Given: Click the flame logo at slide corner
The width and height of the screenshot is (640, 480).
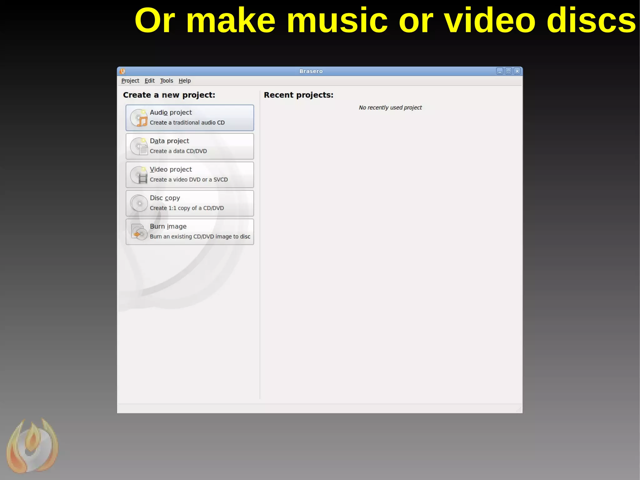Looking at the screenshot, I should click(32, 446).
